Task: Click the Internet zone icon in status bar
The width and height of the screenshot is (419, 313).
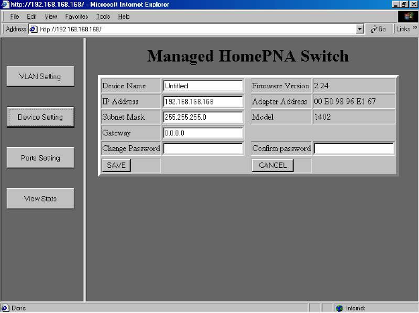Action: click(x=339, y=308)
